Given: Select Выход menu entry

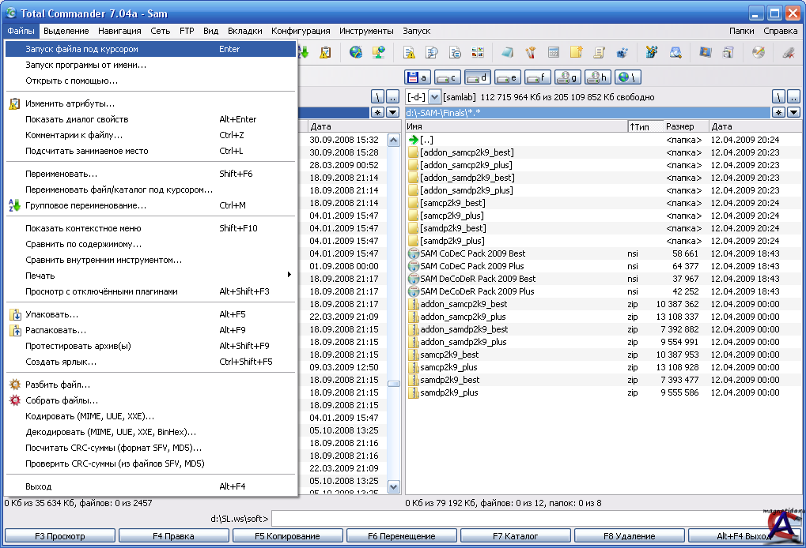Looking at the screenshot, I should [x=38, y=486].
